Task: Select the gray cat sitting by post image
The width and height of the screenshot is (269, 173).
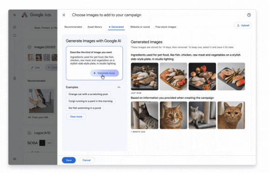Action: tap(202, 115)
